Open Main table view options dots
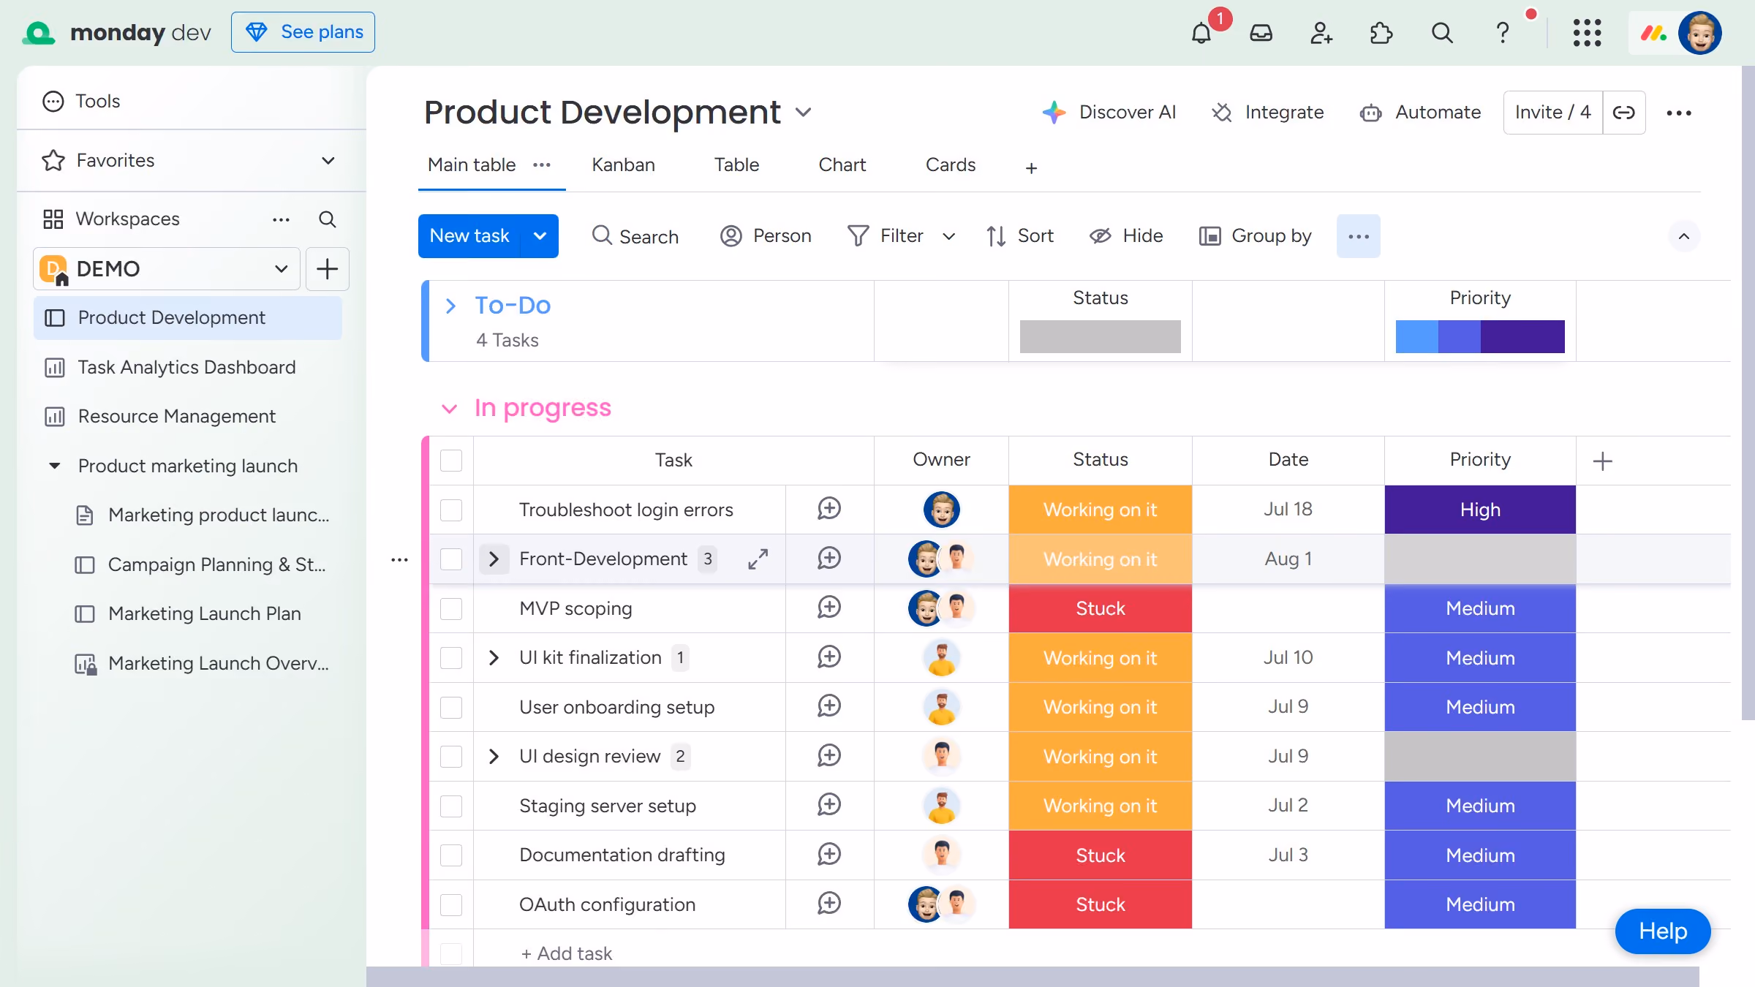This screenshot has width=1755, height=987. click(x=542, y=165)
